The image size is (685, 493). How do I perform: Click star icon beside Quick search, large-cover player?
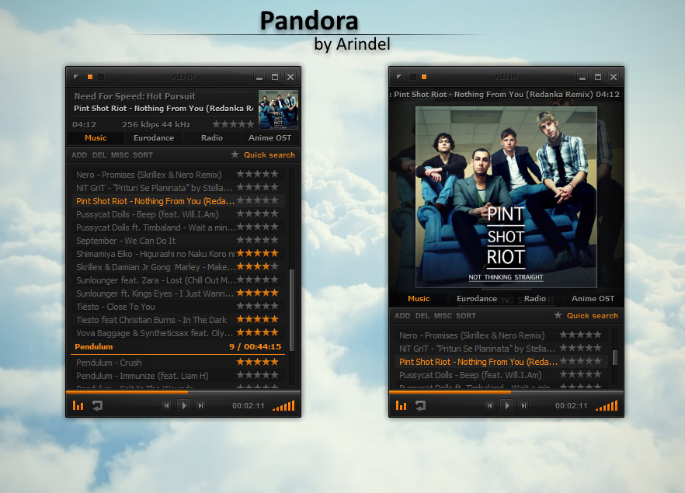click(x=558, y=315)
